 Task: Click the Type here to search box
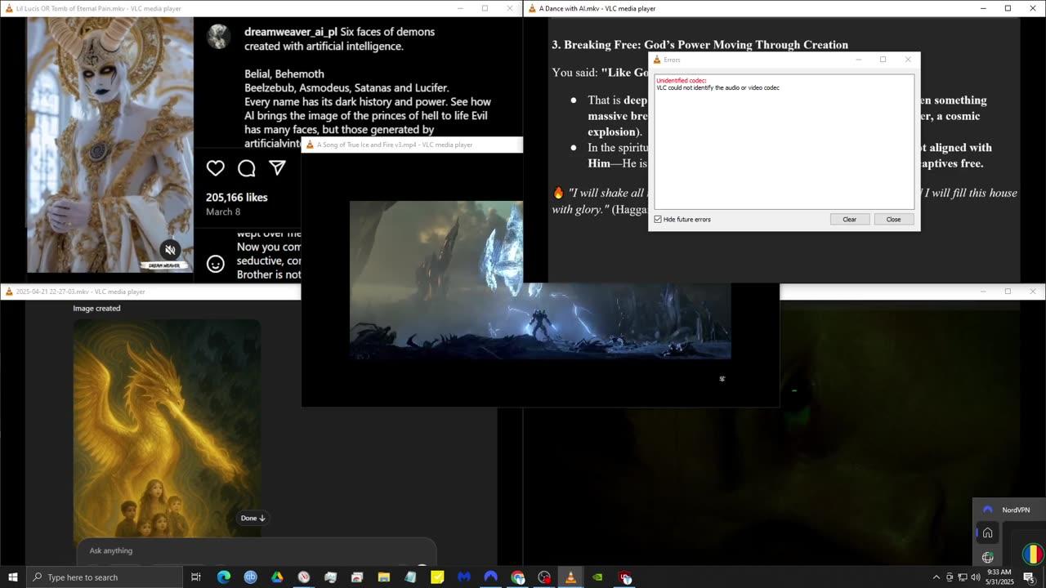pos(105,577)
